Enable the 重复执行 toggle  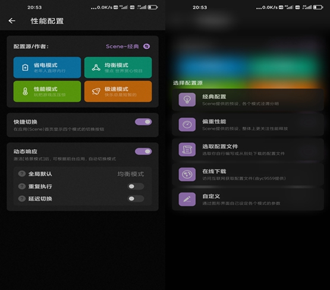click(x=136, y=187)
